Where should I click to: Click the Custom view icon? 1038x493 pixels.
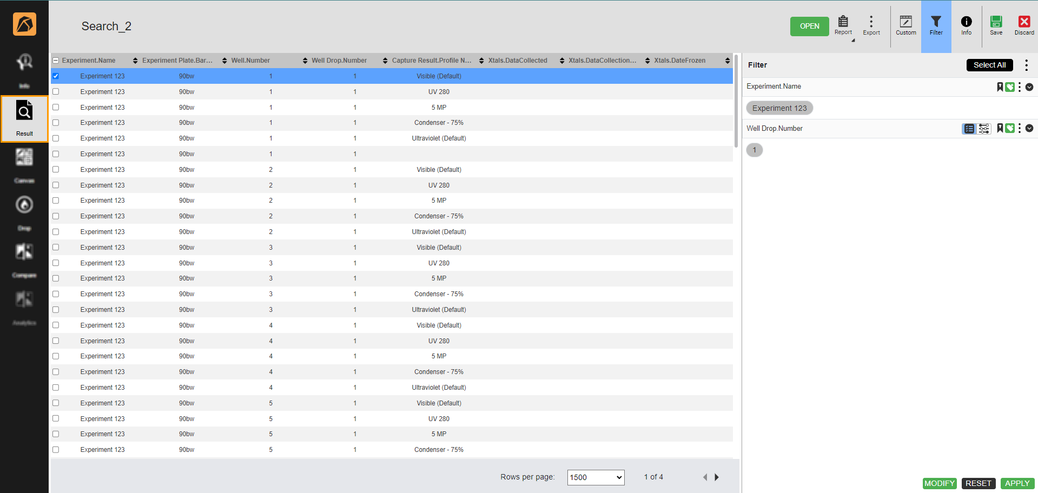905,25
